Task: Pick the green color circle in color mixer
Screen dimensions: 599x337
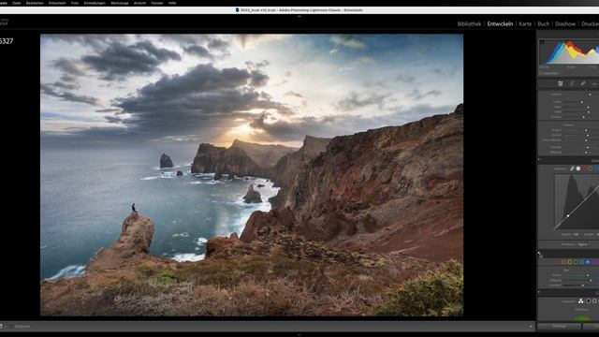Action: point(576,262)
